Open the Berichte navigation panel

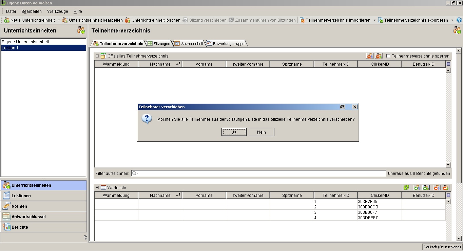[43, 227]
